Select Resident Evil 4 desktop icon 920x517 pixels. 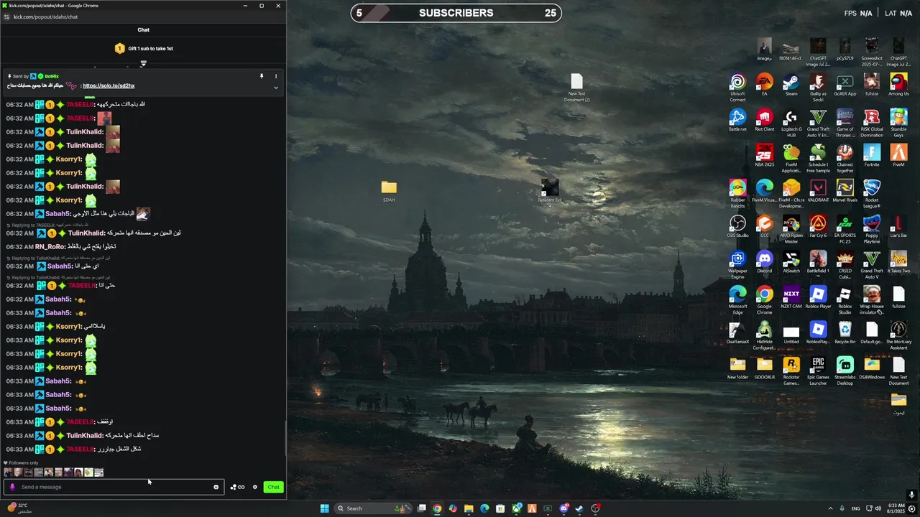click(550, 193)
